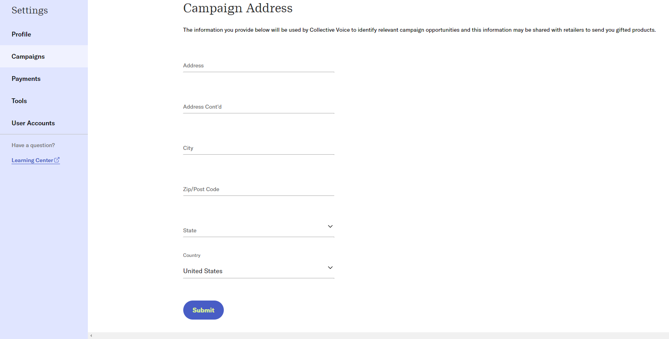Click the Settings heading in sidebar
The height and width of the screenshot is (339, 669).
[30, 10]
